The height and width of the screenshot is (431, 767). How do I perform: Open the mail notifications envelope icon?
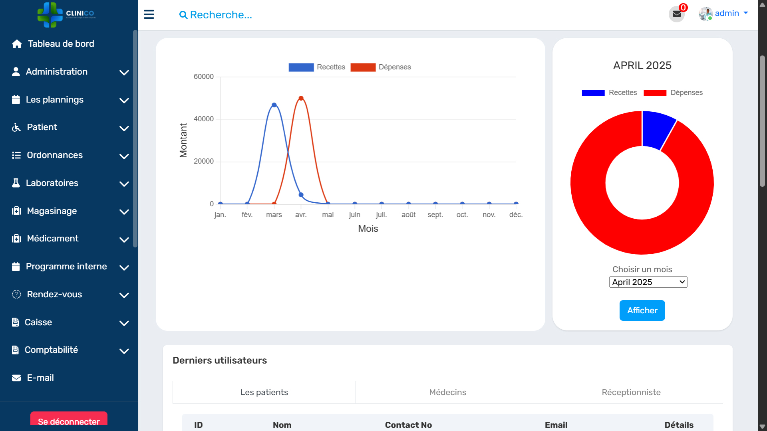(x=677, y=14)
